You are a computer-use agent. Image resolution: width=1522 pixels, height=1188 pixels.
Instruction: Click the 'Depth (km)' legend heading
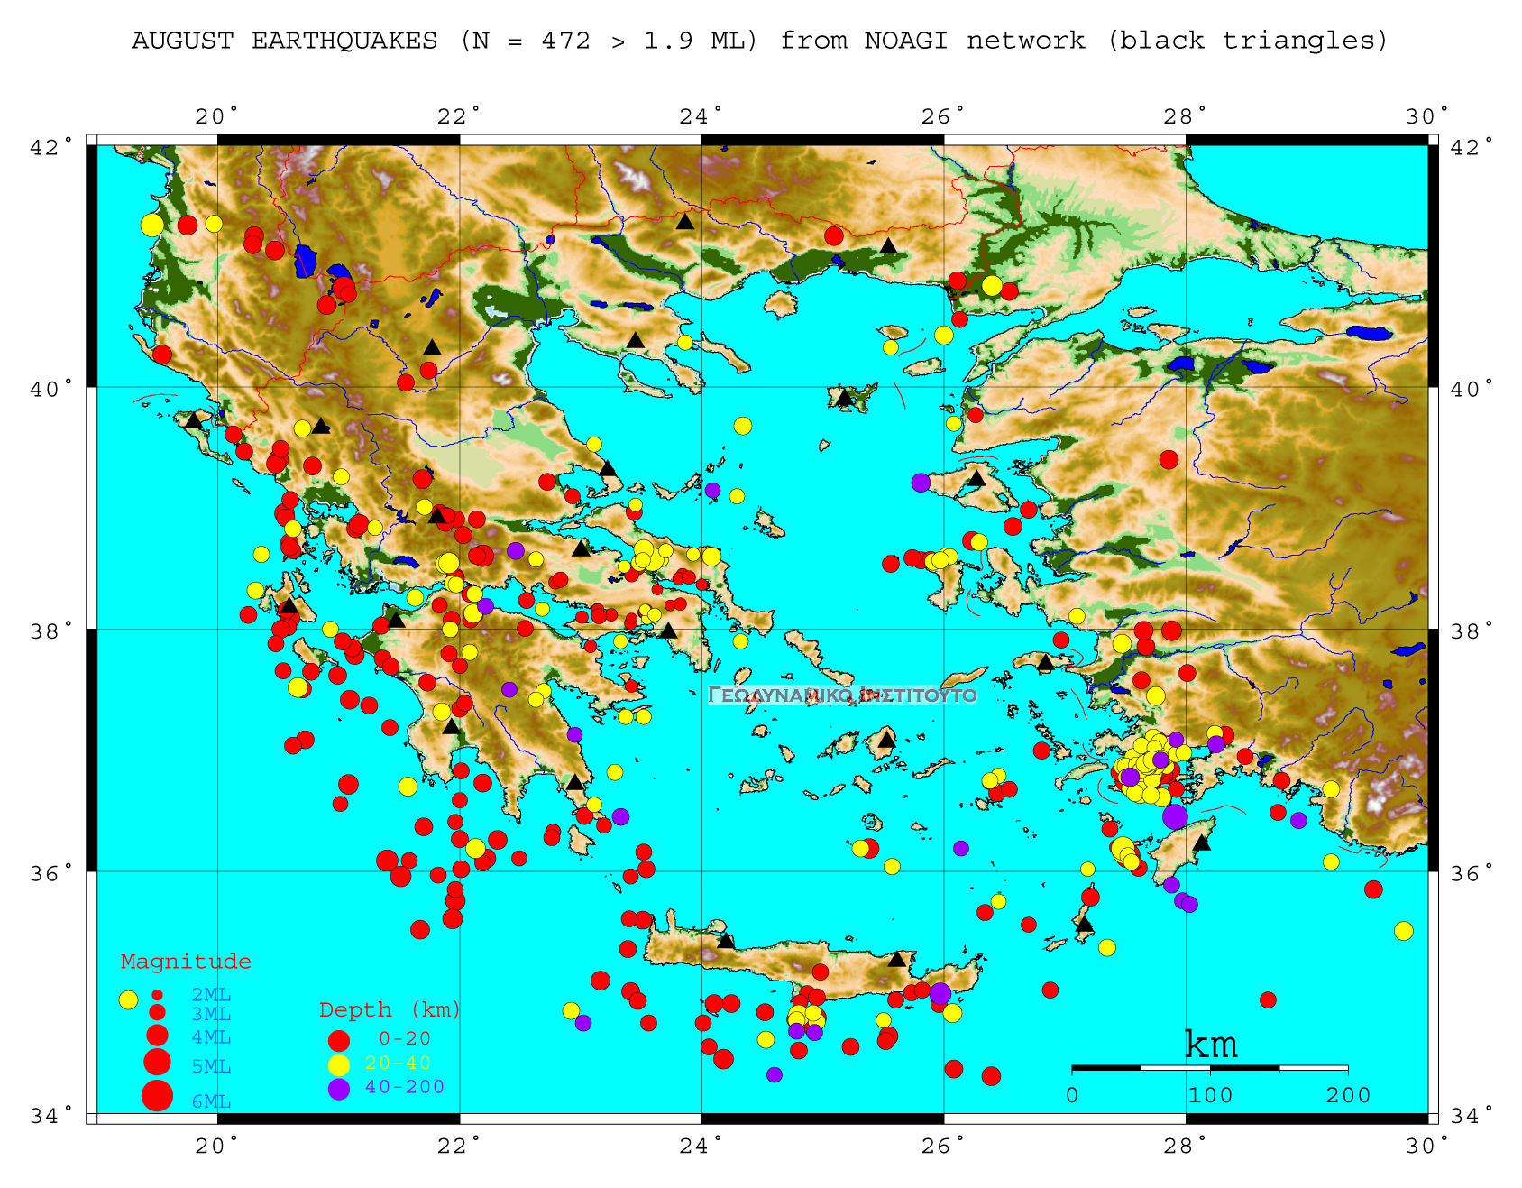(390, 1010)
